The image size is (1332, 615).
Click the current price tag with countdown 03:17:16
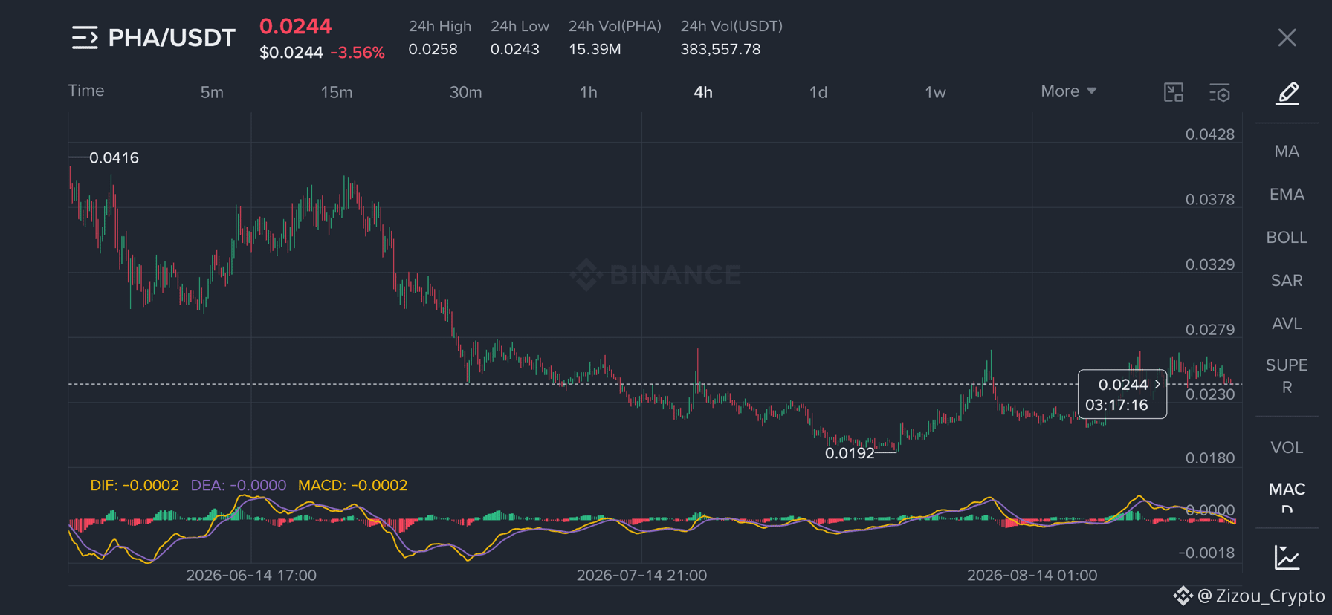point(1122,394)
